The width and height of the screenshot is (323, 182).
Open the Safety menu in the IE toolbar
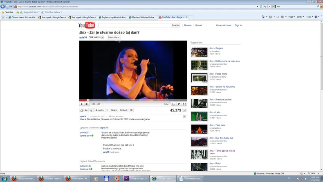point(300,17)
